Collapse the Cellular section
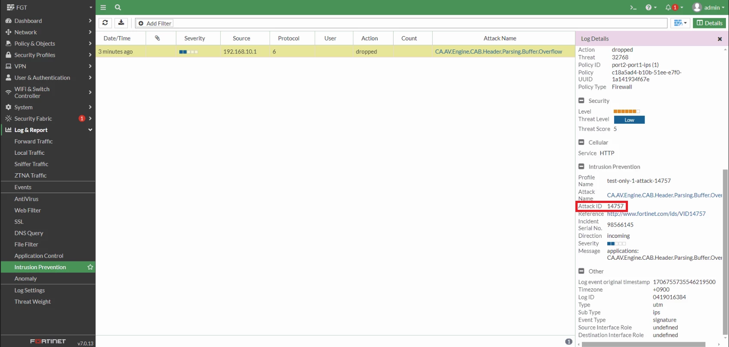729x347 pixels. (581, 142)
